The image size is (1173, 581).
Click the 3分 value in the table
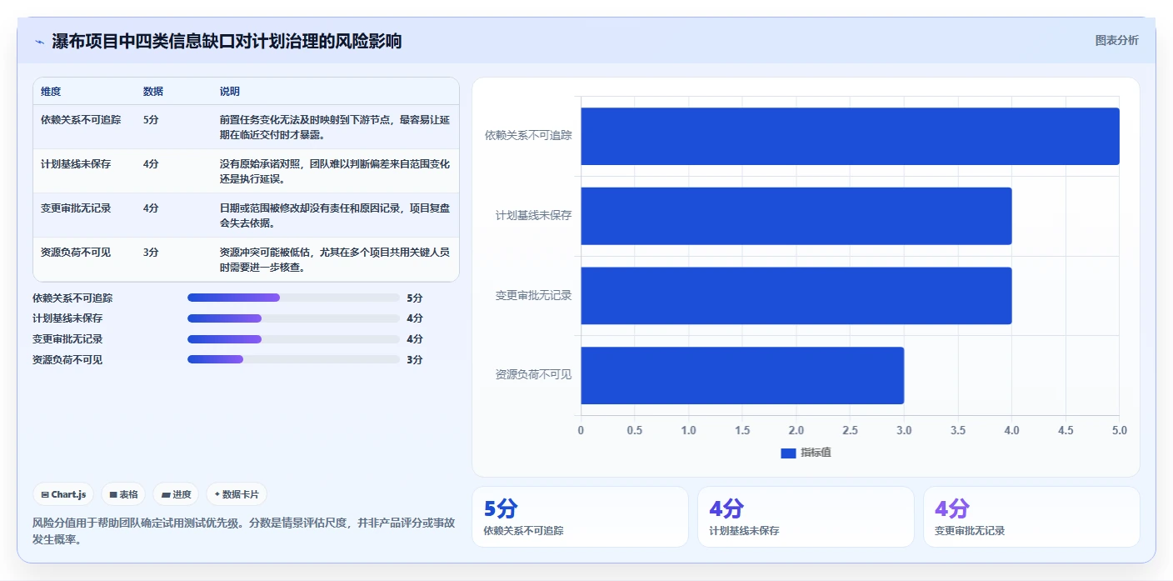pos(151,253)
